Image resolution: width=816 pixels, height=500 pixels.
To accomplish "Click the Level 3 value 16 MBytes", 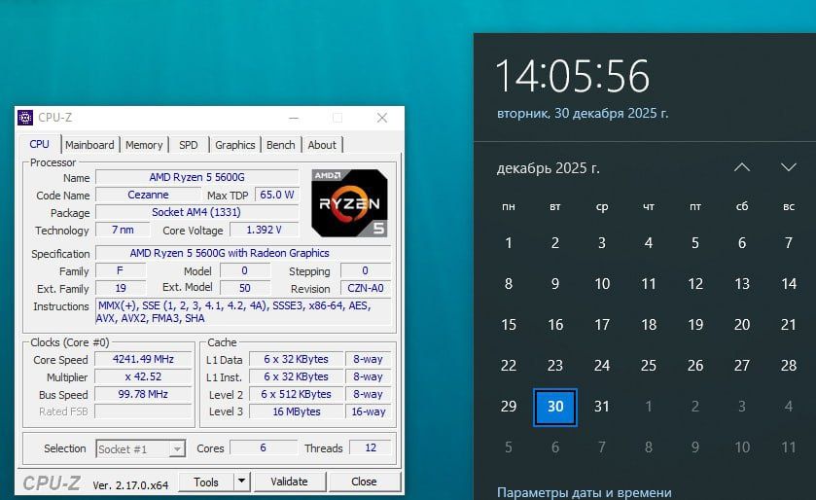I will coord(296,411).
